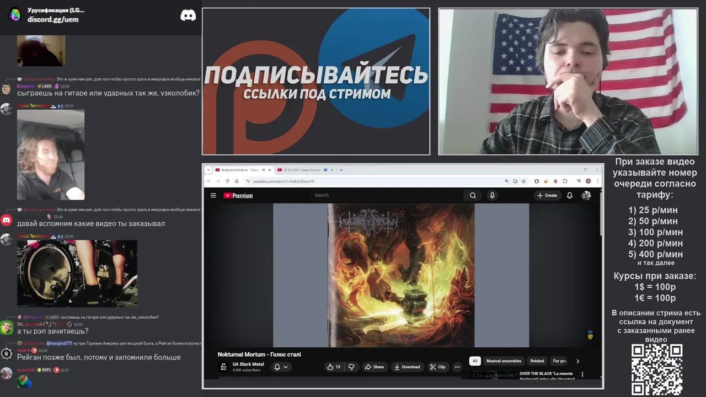
Task: Open the UA Black Metal channel name
Action: 248,364
